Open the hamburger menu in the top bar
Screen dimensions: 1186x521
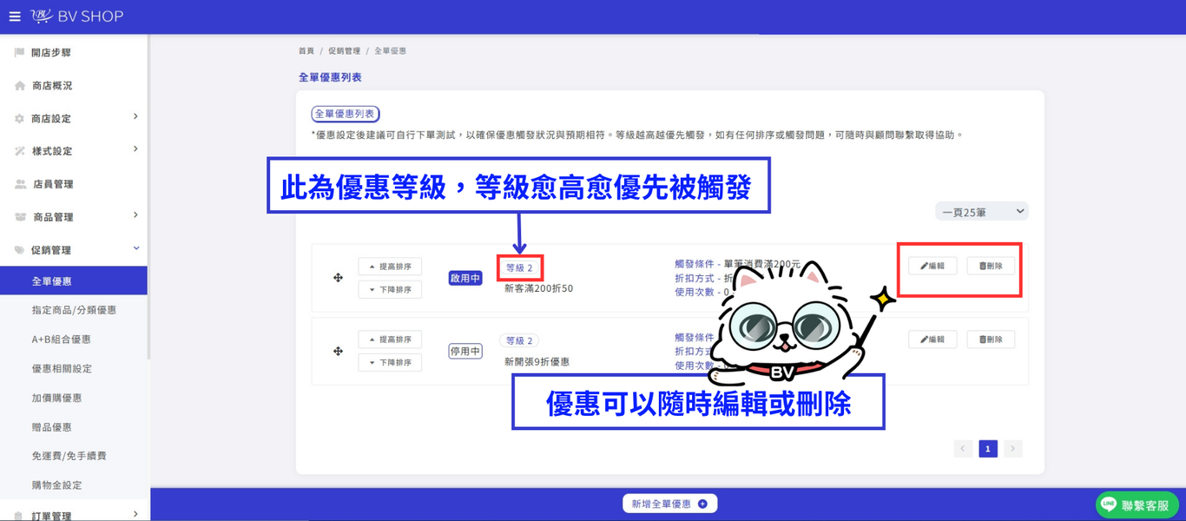point(15,16)
